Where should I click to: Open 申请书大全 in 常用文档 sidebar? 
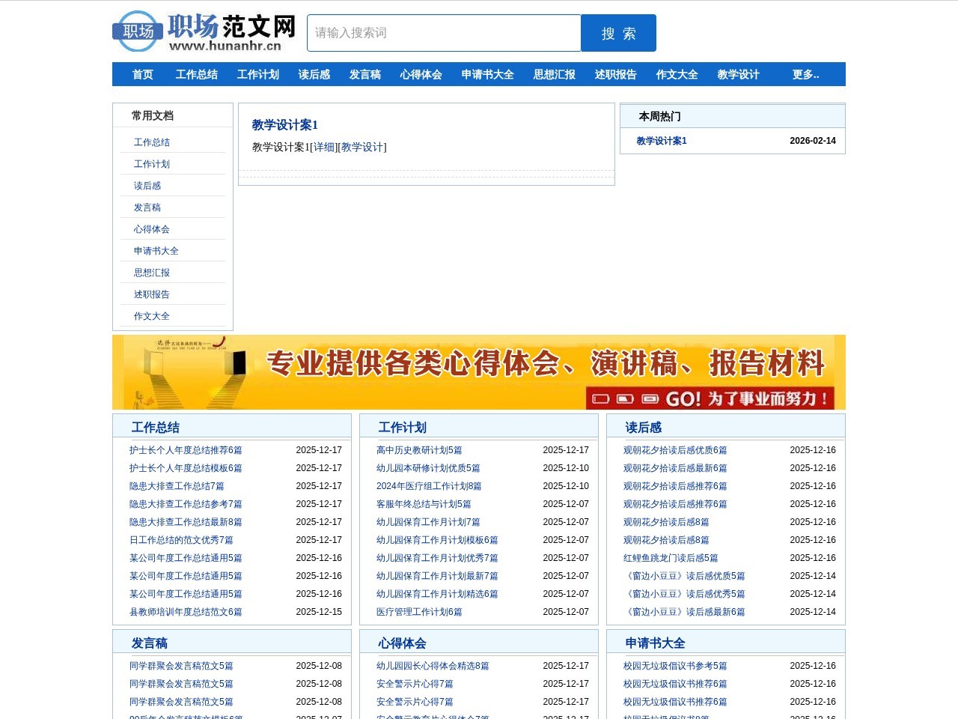pos(156,251)
